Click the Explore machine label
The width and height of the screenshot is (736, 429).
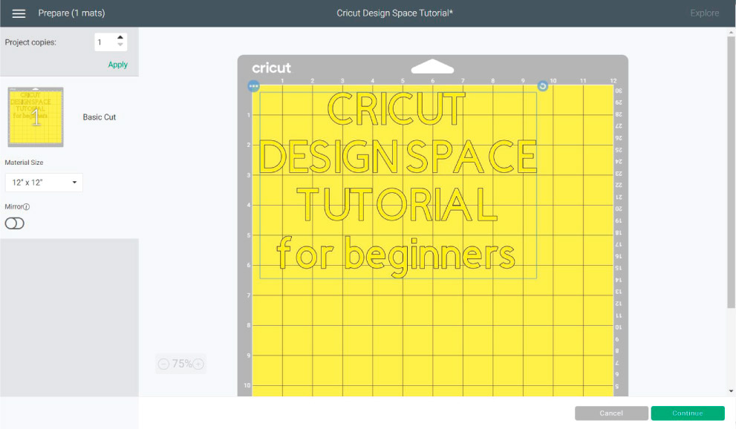click(704, 13)
